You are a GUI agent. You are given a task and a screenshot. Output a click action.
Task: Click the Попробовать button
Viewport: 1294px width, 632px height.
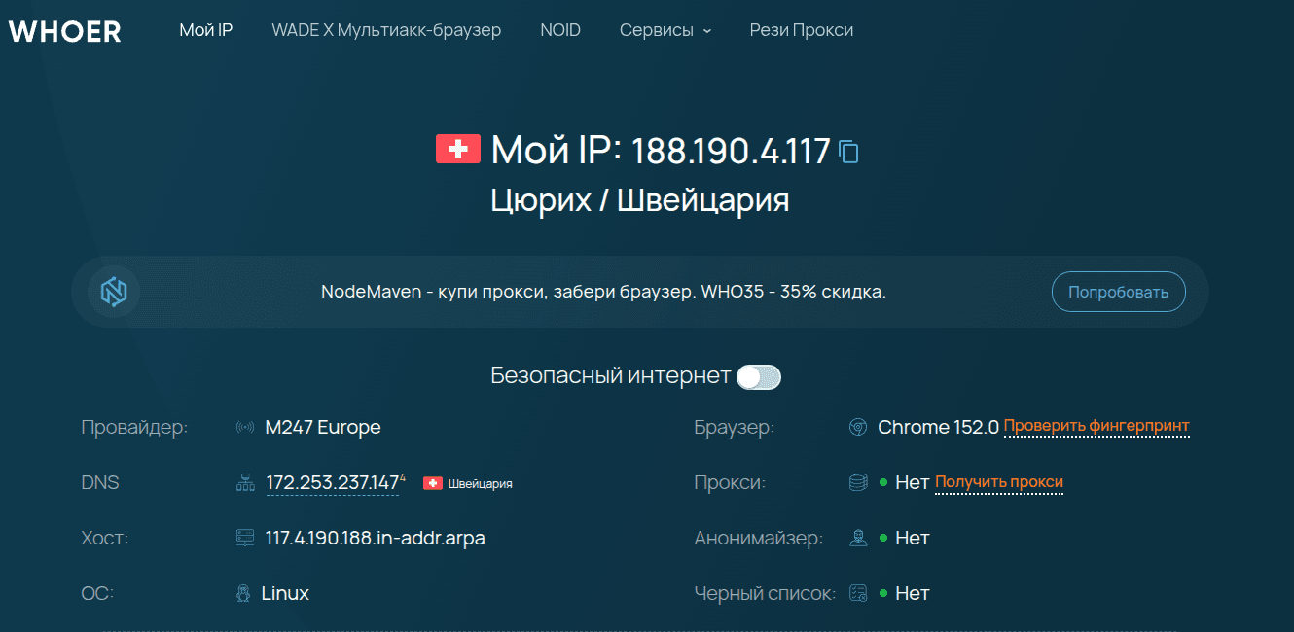(1118, 292)
